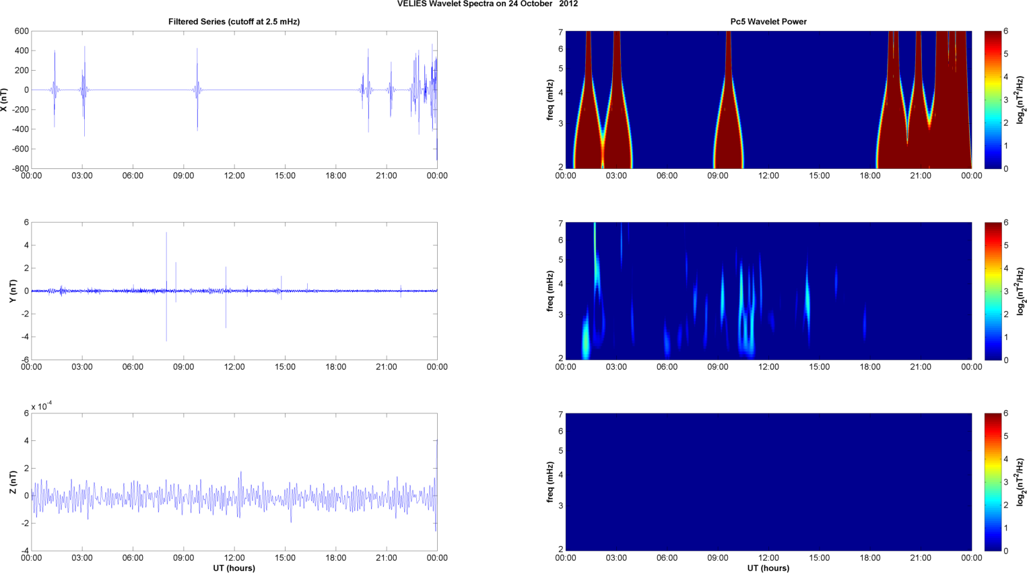1027x573 pixels.
Task: Click the bottom all-blue wavelet spectrogram
Action: [768, 482]
